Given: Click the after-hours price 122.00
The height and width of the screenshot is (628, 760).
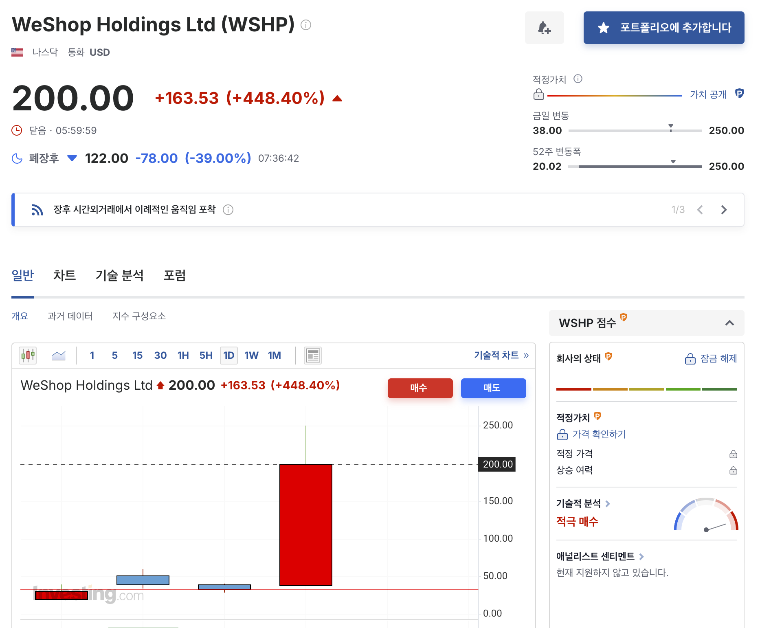Looking at the screenshot, I should tap(107, 158).
